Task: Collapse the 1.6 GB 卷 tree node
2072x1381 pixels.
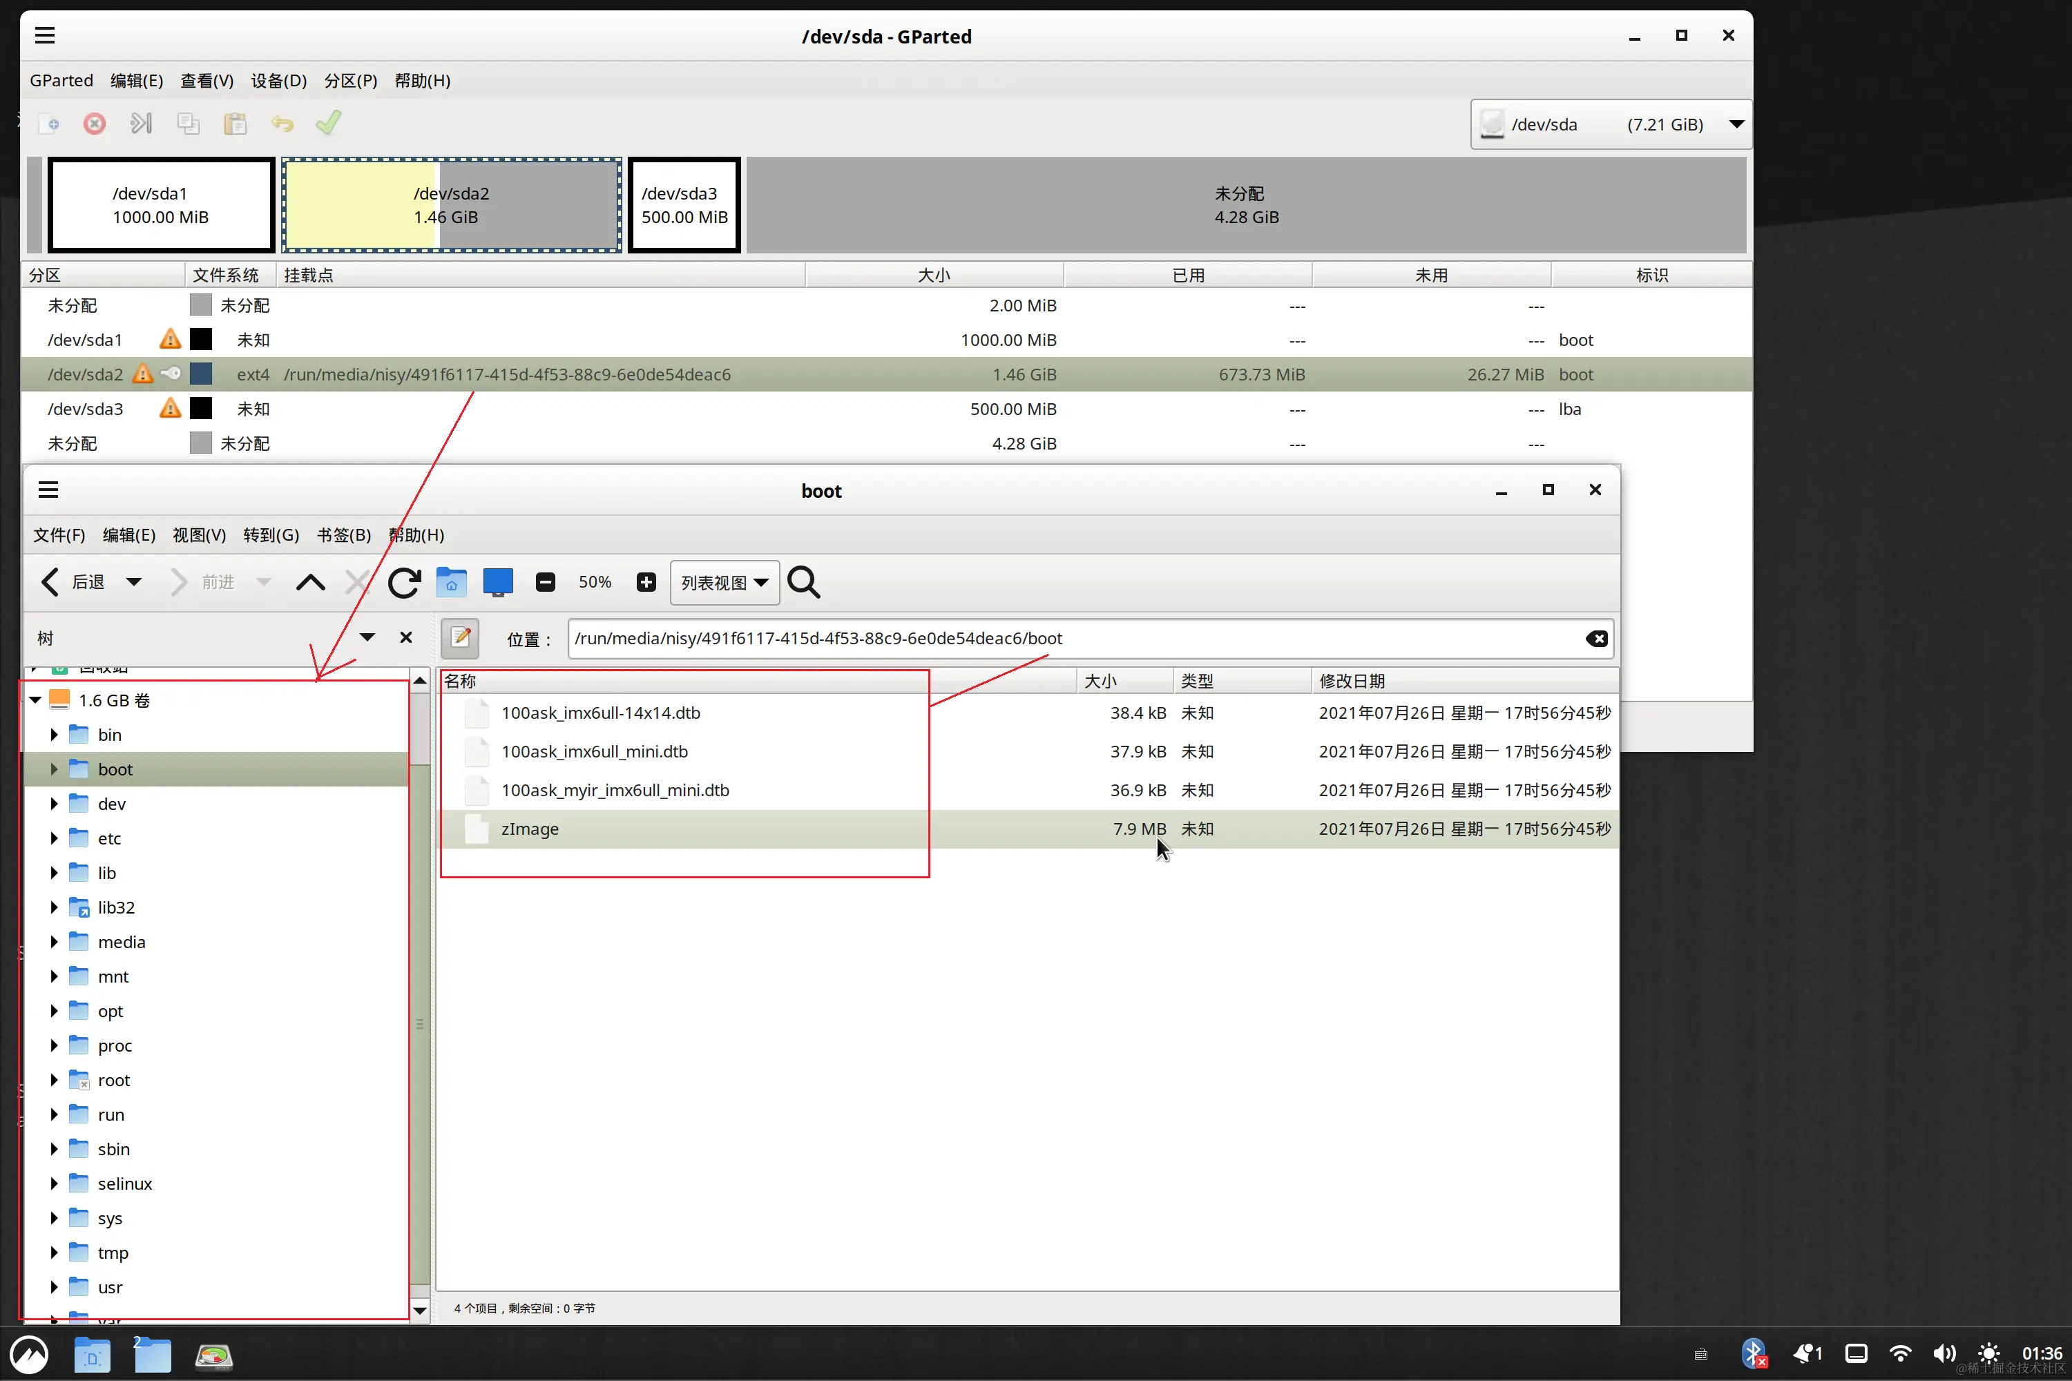Action: coord(35,700)
